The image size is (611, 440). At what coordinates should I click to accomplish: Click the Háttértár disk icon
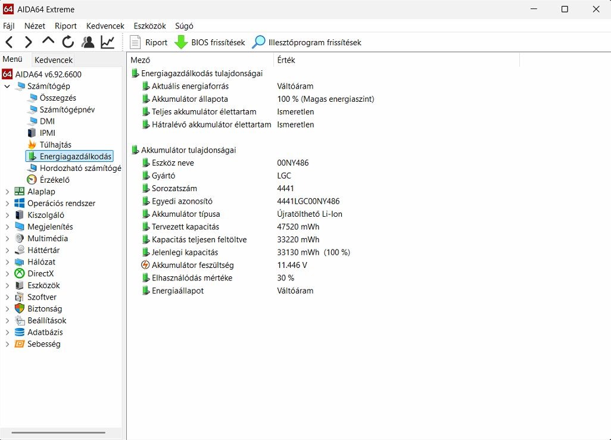20,250
